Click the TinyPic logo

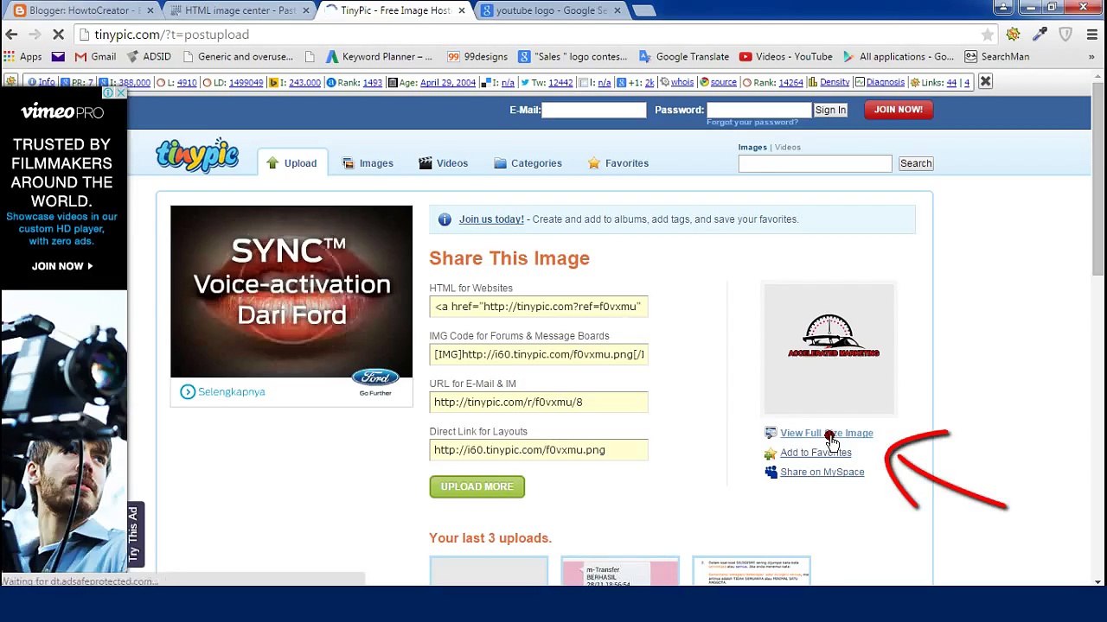coord(197,155)
